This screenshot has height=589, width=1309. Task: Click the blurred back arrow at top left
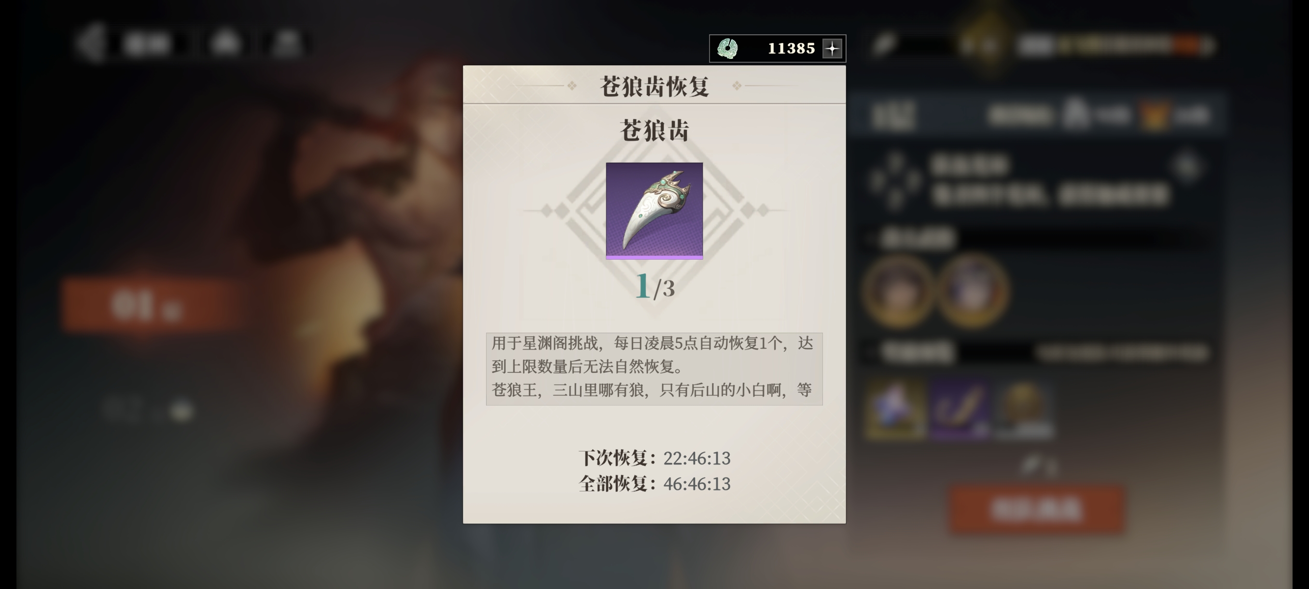click(x=90, y=43)
